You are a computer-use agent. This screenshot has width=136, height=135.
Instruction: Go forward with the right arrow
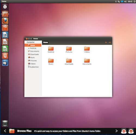click(110, 42)
